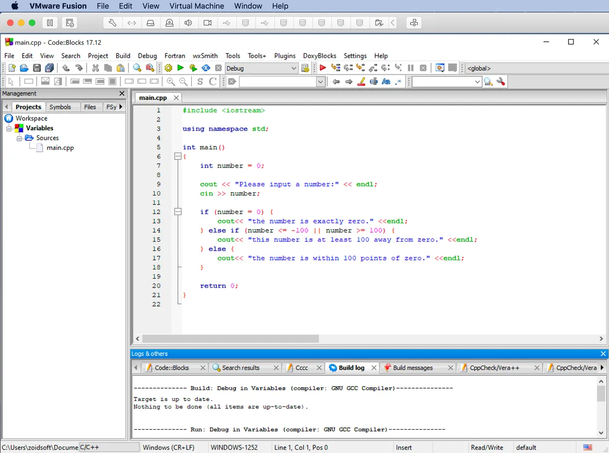Select main.cpp in the project tree

tap(60, 148)
